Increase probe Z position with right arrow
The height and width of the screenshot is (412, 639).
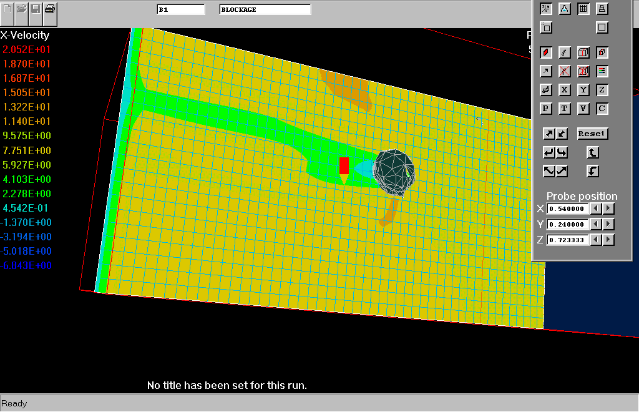tap(608, 240)
